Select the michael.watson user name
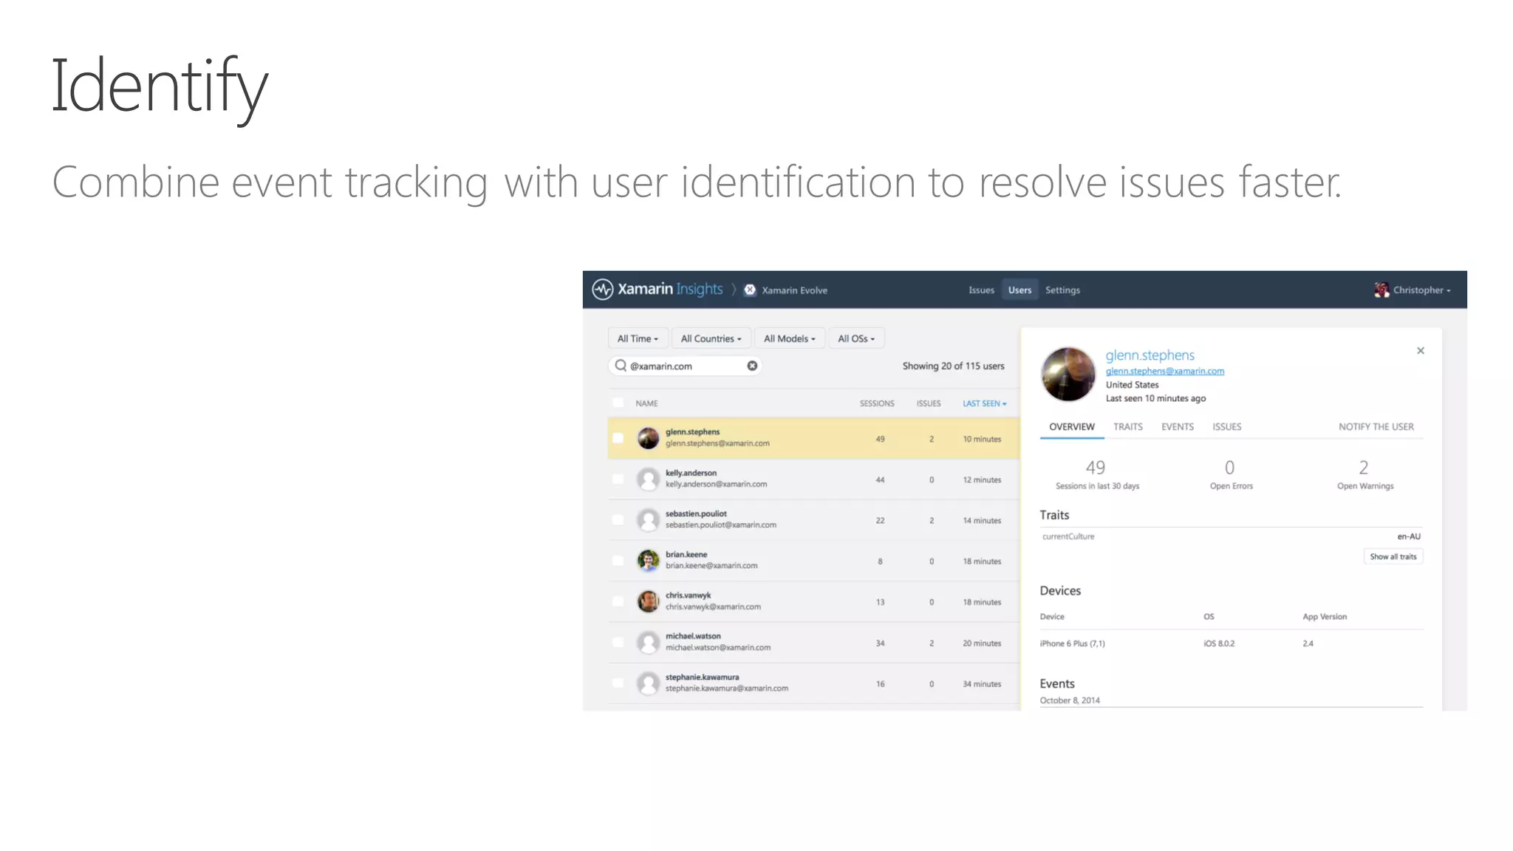Viewport: 1513px width, 851px height. tap(693, 635)
